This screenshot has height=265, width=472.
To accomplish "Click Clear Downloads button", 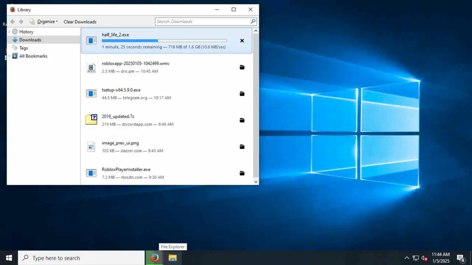I will tap(80, 22).
